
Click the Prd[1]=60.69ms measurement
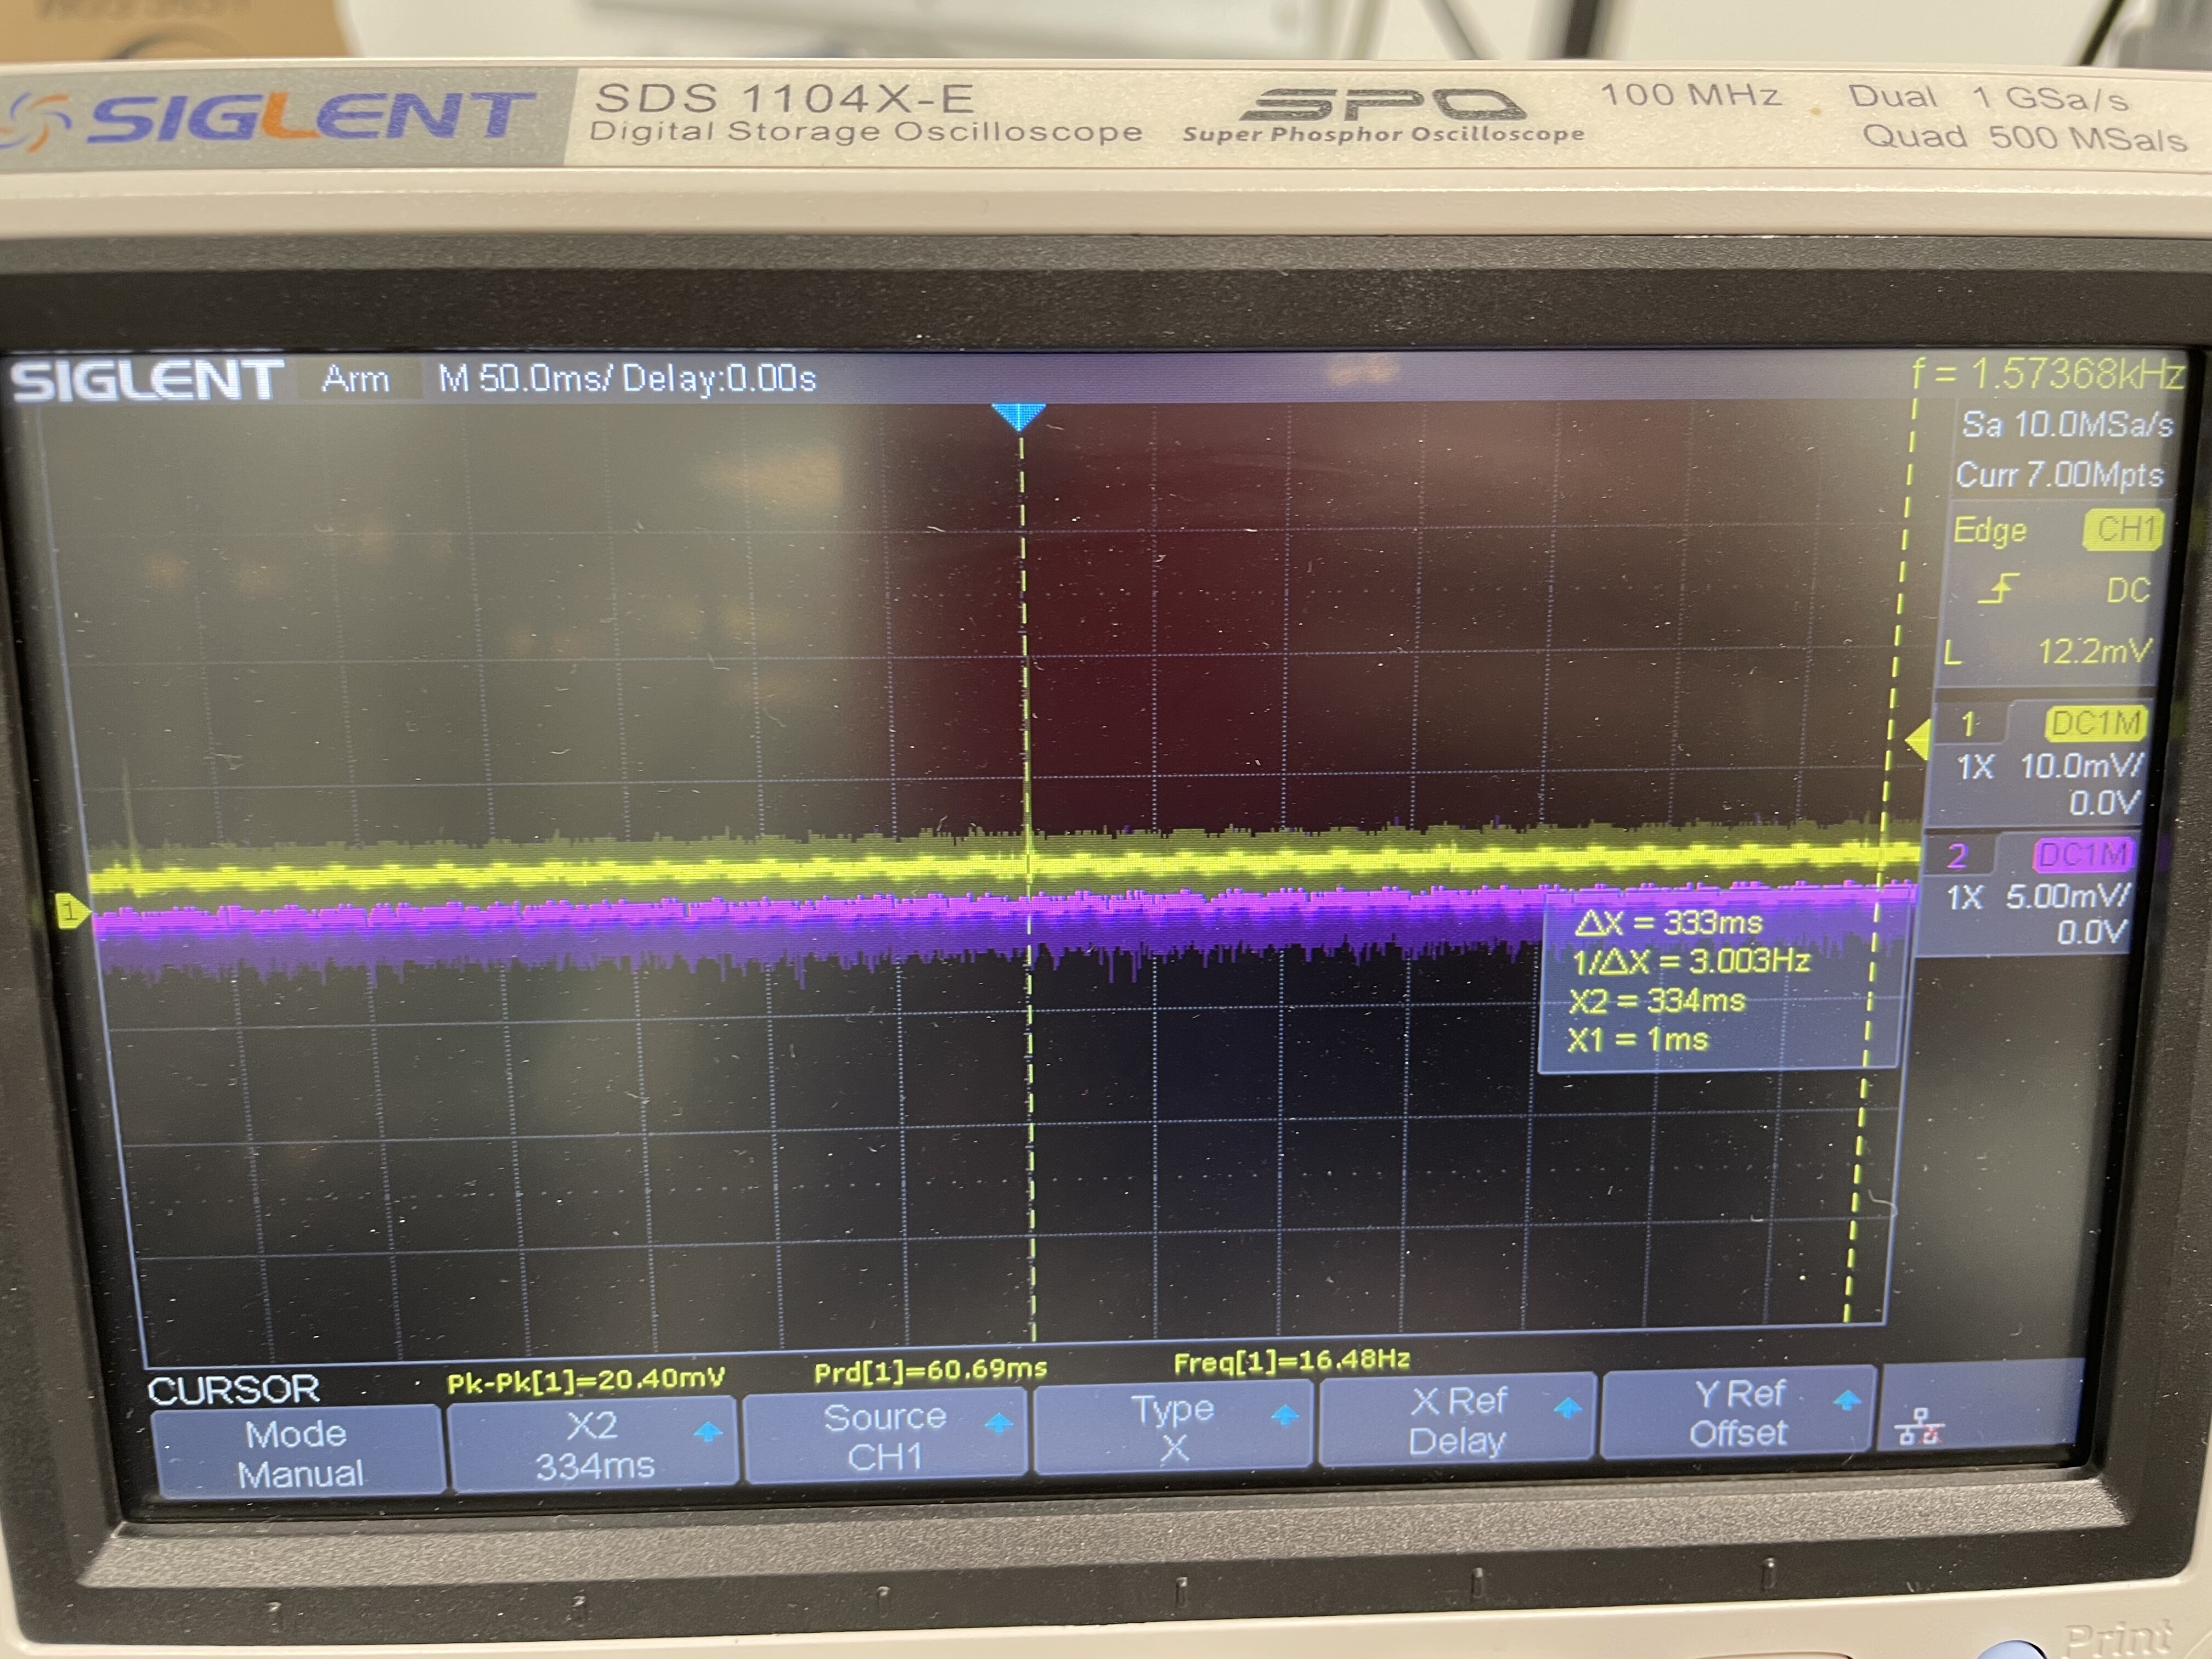click(930, 1369)
